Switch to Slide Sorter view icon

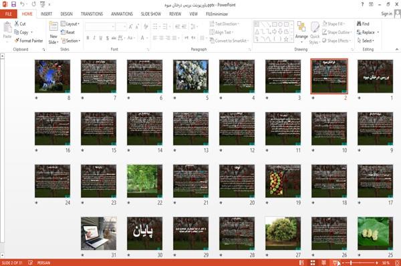coord(313,263)
